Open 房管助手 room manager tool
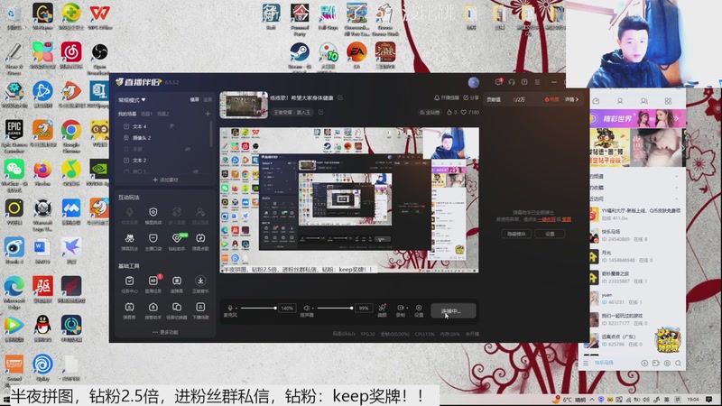The image size is (722, 406). (153, 310)
